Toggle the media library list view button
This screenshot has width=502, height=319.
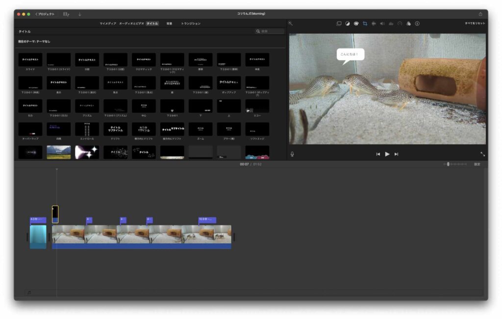coord(66,14)
